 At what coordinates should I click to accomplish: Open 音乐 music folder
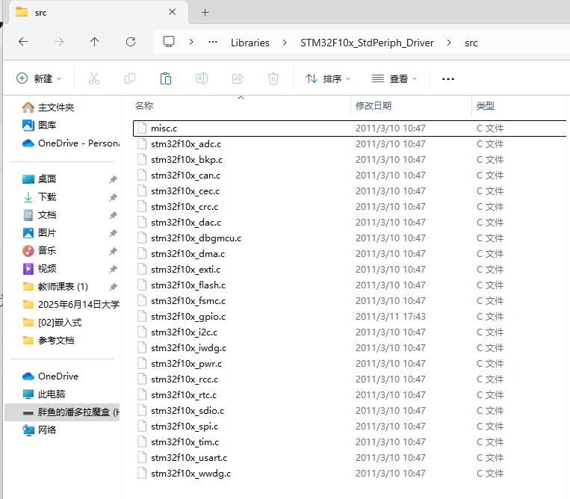pos(40,250)
